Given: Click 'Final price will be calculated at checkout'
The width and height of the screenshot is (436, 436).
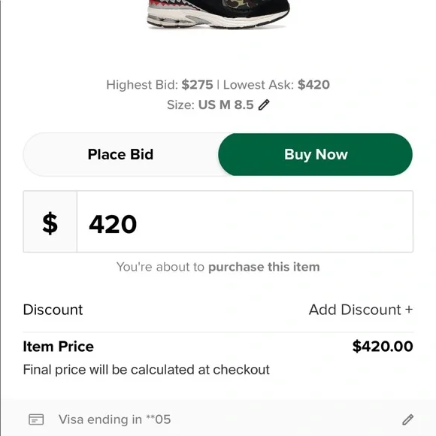Looking at the screenshot, I should (x=147, y=370).
